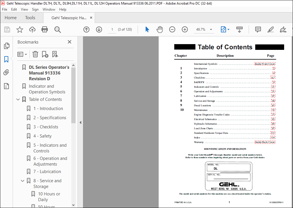293x208 pixels.
Task: Collapse the Table of Contents bookmark
Action: click(18, 99)
